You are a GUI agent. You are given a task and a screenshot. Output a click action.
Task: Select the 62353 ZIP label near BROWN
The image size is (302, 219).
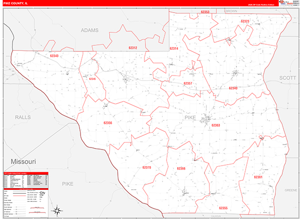click(205, 12)
